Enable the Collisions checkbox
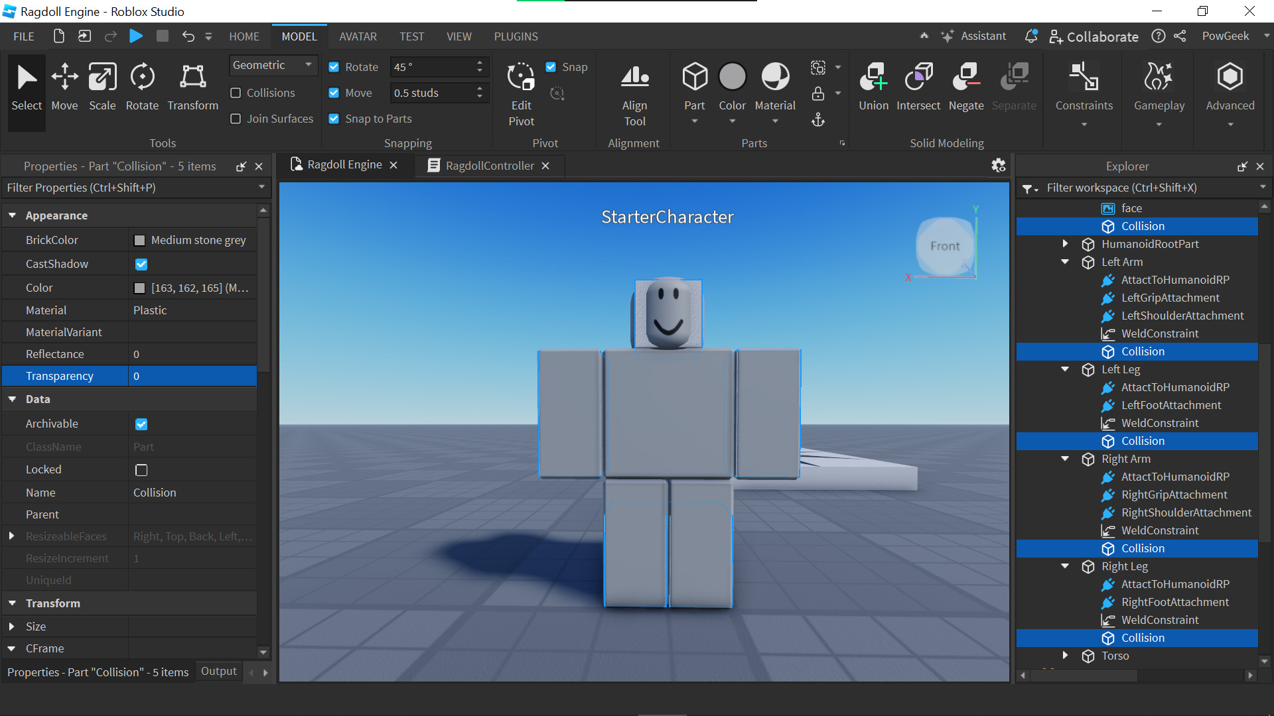The image size is (1274, 716). (236, 93)
